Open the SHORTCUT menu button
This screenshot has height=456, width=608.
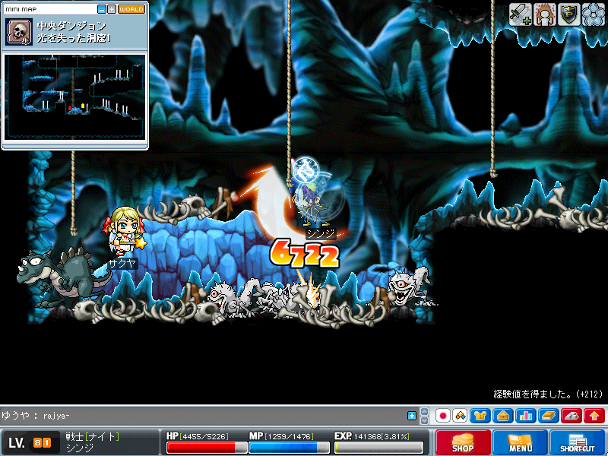(578, 443)
